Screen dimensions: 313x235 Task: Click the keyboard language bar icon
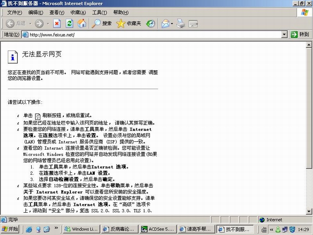pos(264,230)
